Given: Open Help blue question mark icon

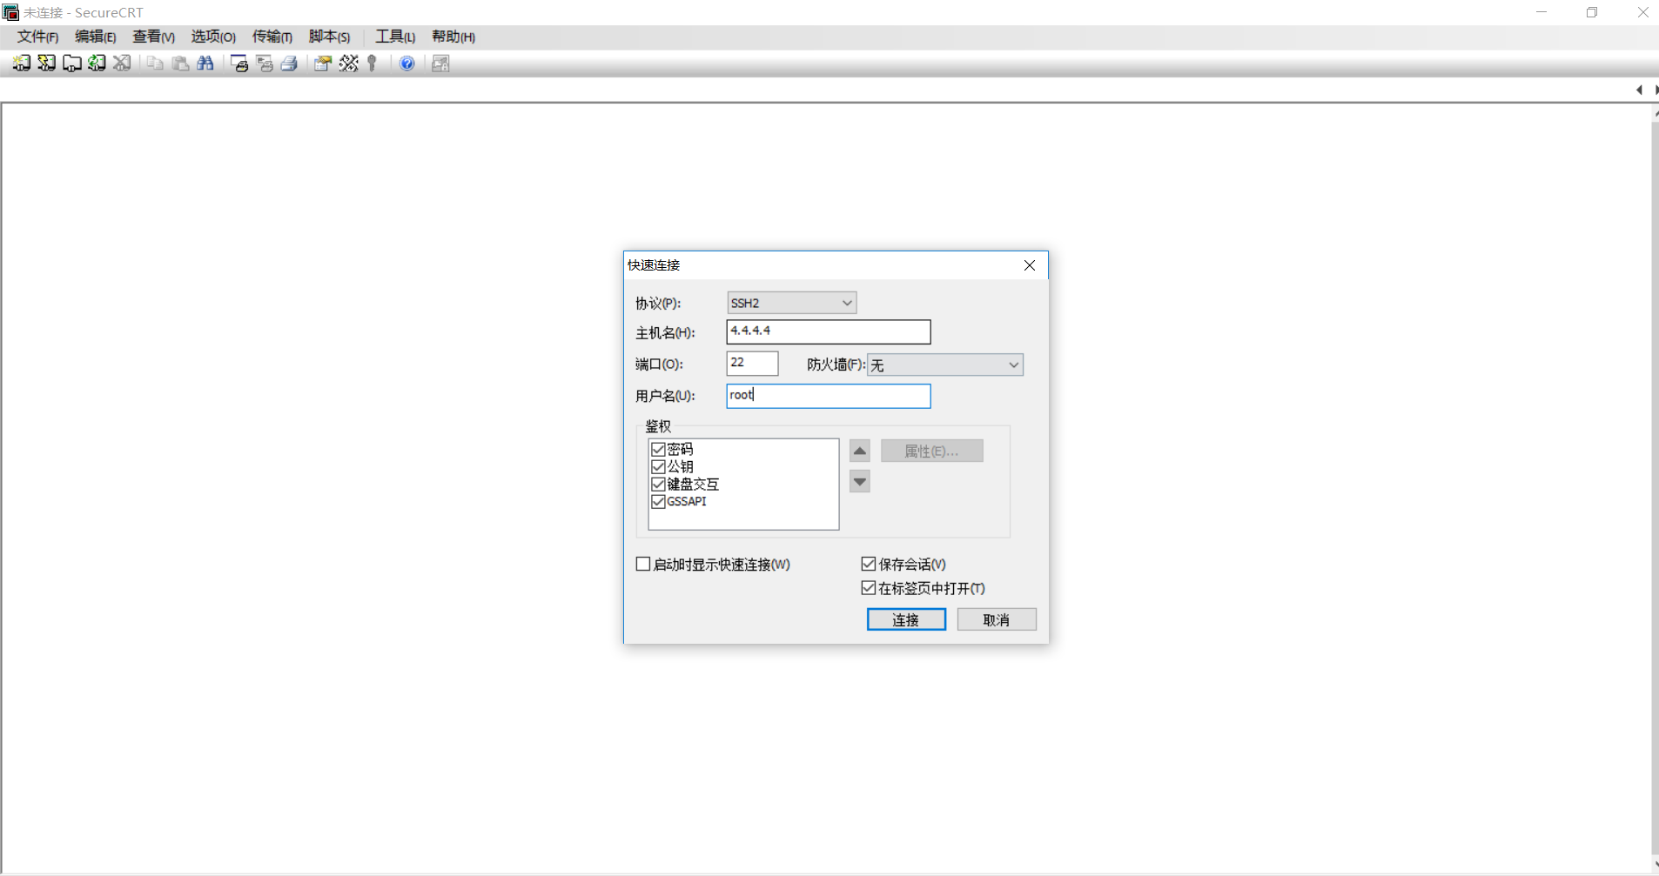Looking at the screenshot, I should click(x=406, y=64).
